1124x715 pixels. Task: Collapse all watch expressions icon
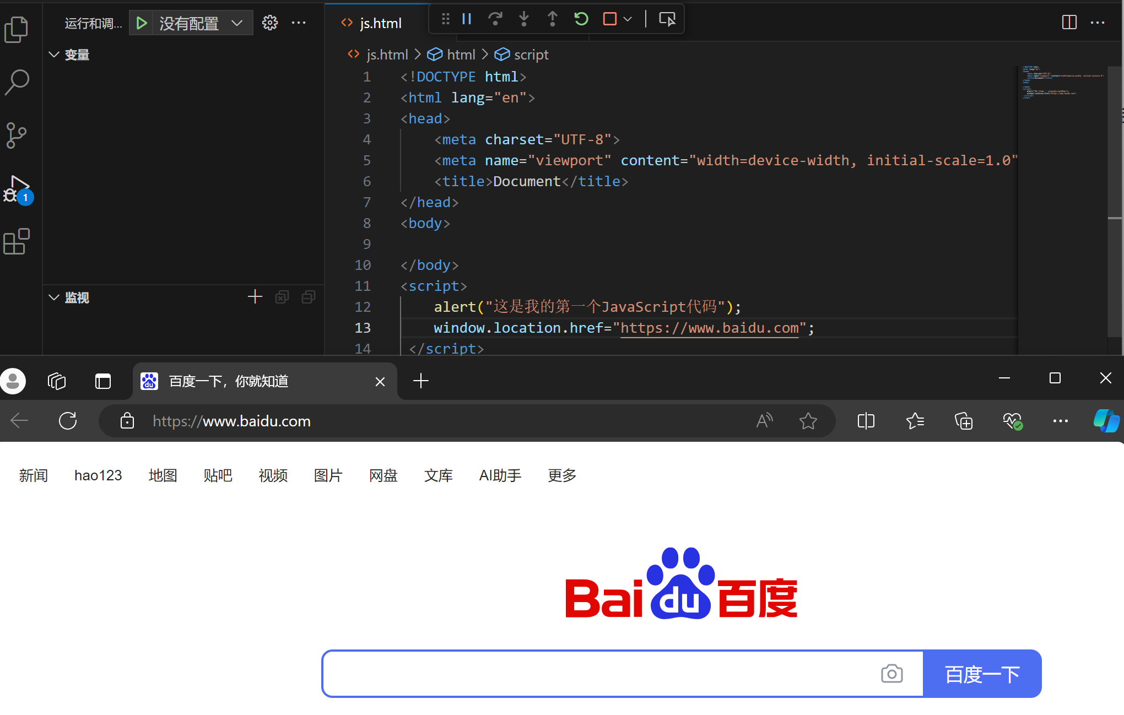tap(309, 297)
